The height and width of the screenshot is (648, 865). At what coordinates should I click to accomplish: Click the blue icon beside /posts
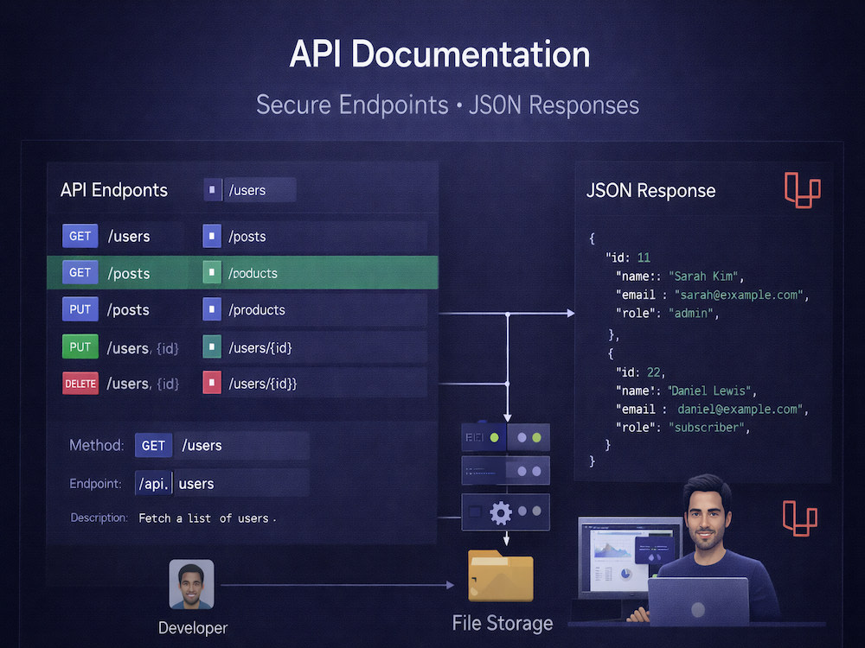[212, 236]
